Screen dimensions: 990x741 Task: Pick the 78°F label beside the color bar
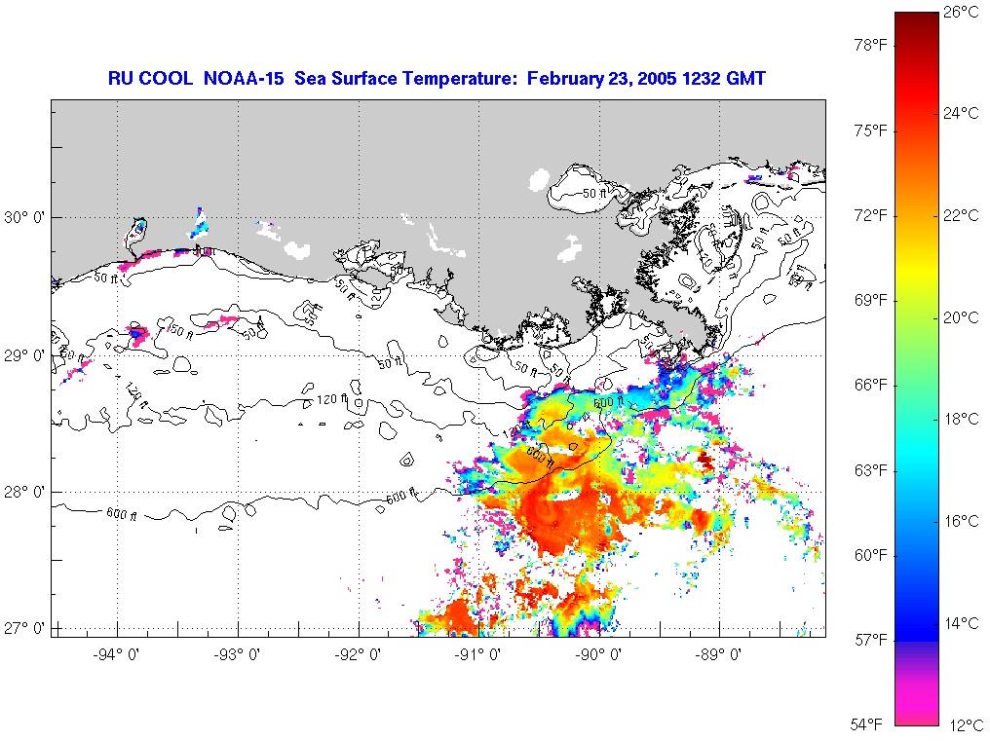(x=870, y=45)
